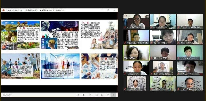Click the 探索生命 brain image on slide
The width and height of the screenshot is (206, 101).
point(49,43)
